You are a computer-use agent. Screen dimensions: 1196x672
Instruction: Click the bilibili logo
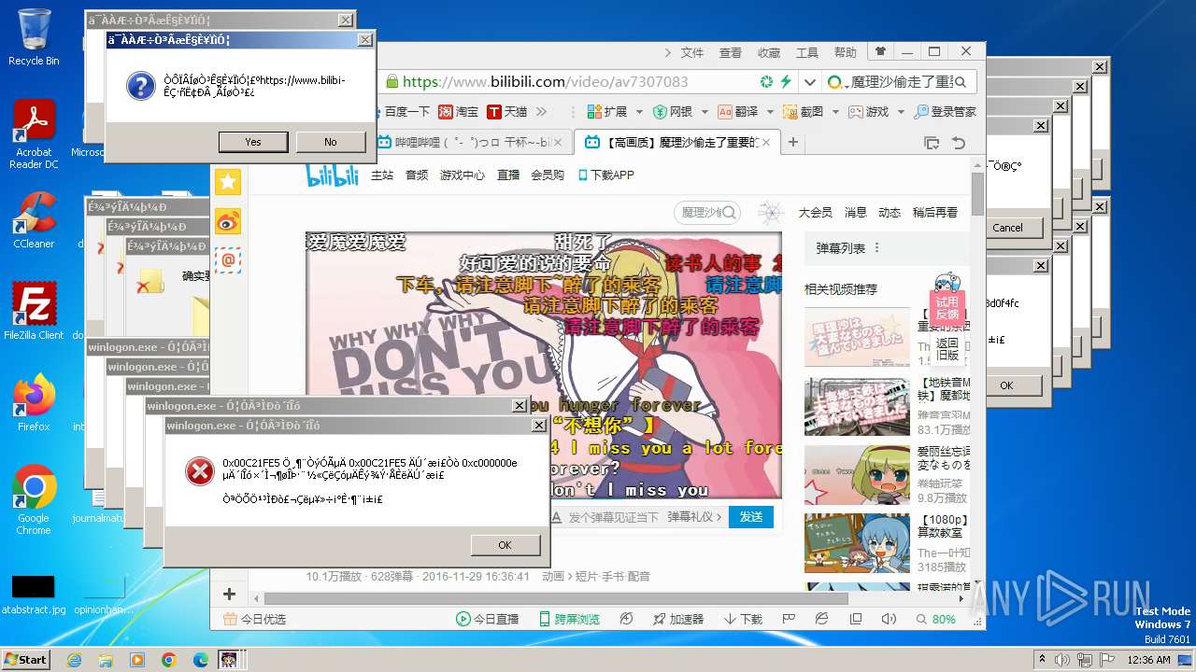[333, 175]
